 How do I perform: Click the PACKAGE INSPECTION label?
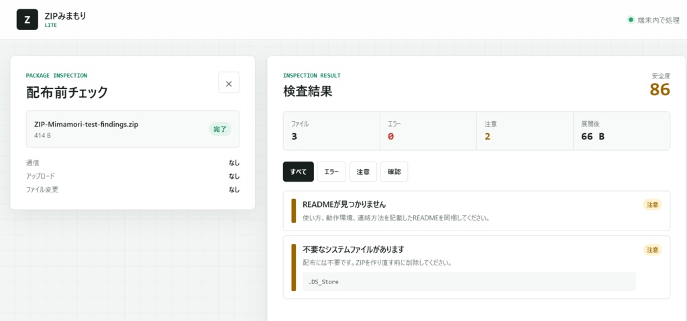(x=56, y=75)
